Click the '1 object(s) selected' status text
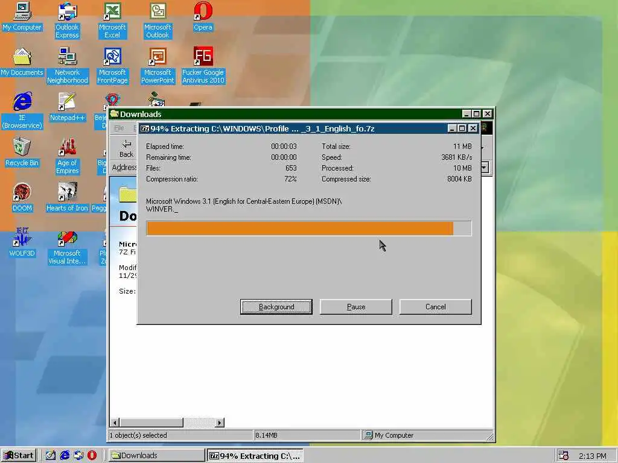This screenshot has height=463, width=618. click(x=138, y=435)
